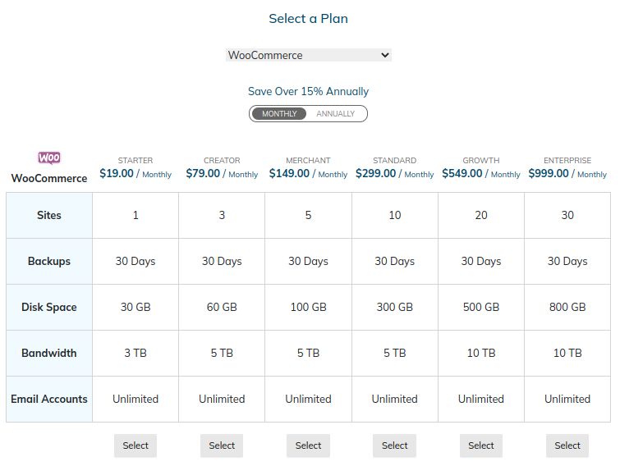The height and width of the screenshot is (466, 620).
Task: Open the WooCommerce plan type dropdown
Action: pos(309,55)
